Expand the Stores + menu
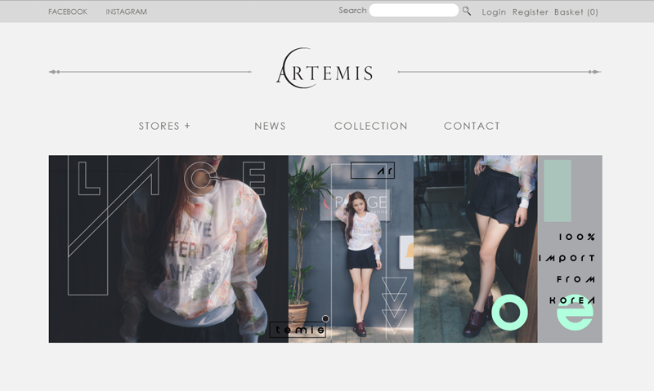The image size is (654, 391). pos(164,126)
